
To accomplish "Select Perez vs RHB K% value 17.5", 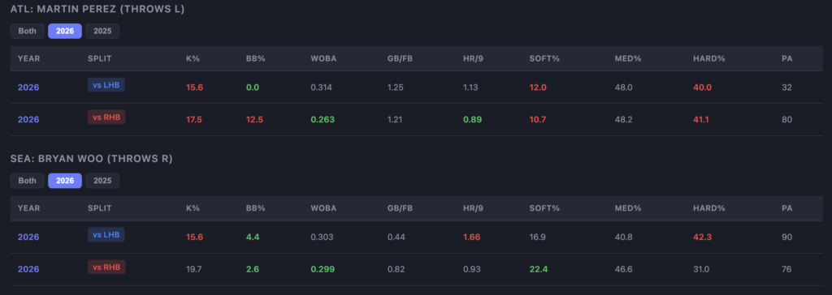I will click(194, 120).
